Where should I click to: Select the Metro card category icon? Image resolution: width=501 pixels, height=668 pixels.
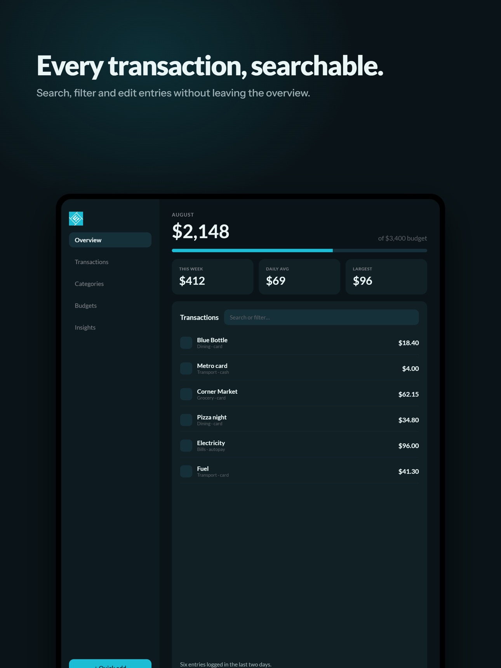pos(186,368)
